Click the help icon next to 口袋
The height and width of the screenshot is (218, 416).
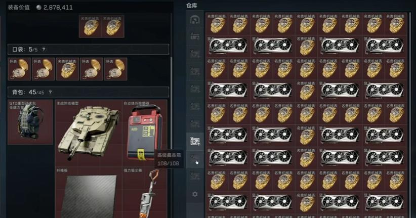44,50
